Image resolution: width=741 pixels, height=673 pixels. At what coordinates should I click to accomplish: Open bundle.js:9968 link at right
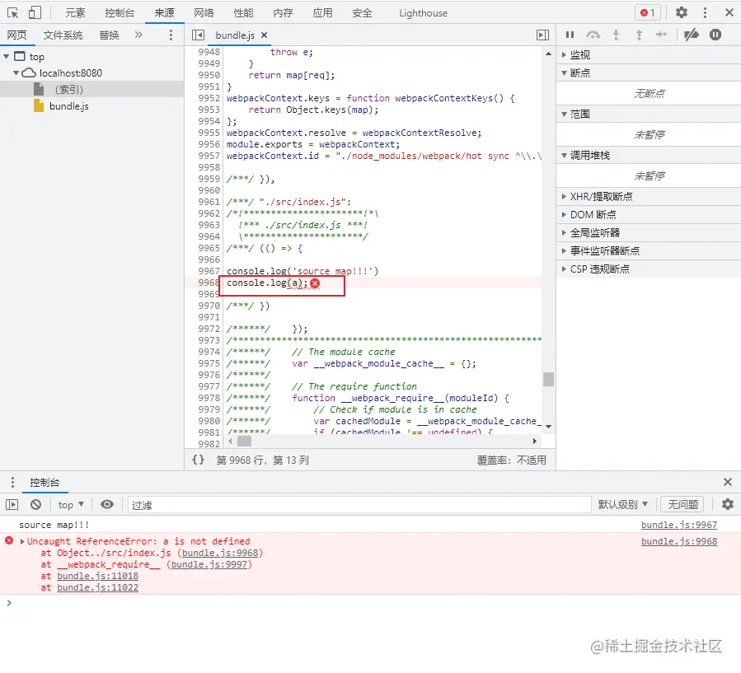[678, 541]
